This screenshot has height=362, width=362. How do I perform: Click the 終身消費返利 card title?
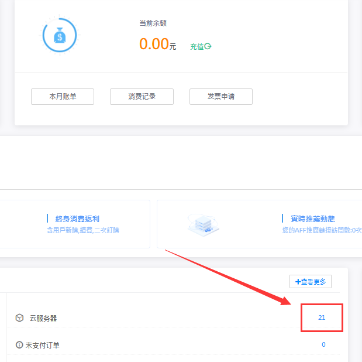77,218
